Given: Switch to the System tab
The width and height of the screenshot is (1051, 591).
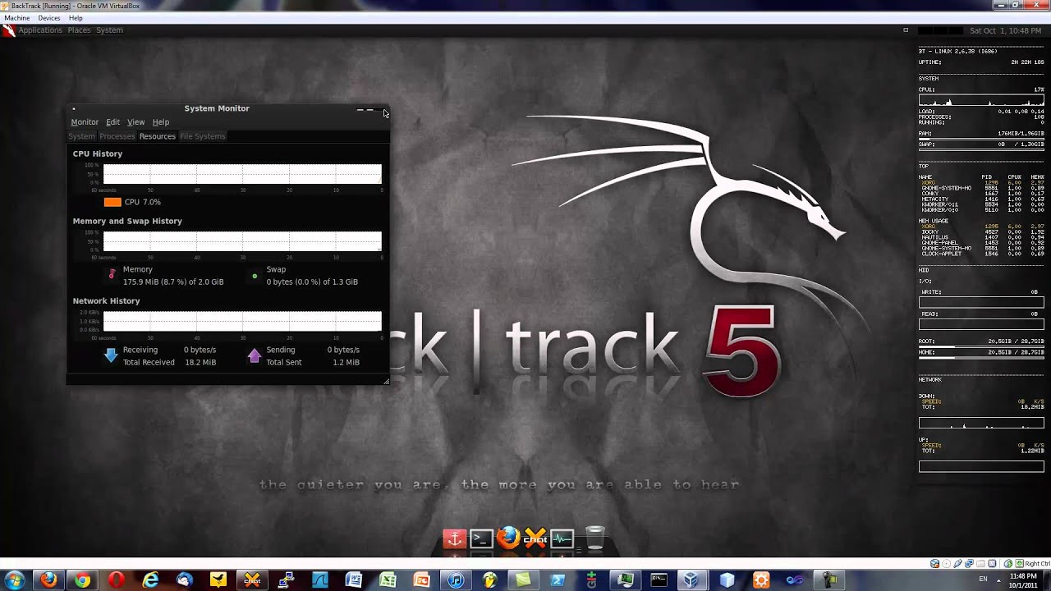Looking at the screenshot, I should click(81, 136).
